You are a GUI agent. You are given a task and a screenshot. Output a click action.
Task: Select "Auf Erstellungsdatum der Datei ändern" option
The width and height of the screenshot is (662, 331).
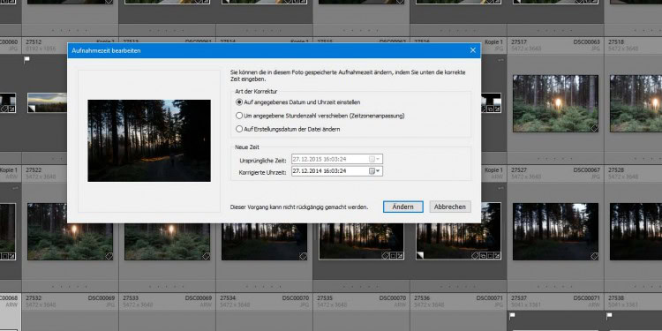288,129
